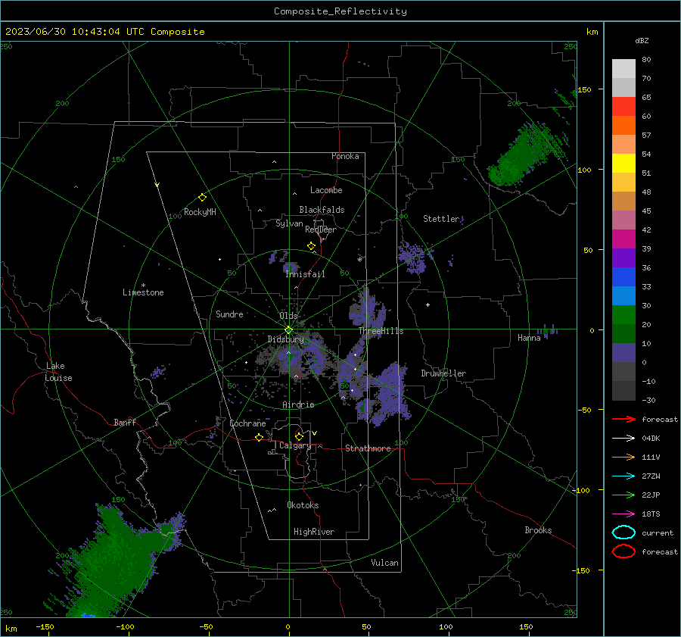The width and height of the screenshot is (681, 637).
Task: Click the RockyMH label
Action: [x=200, y=212]
